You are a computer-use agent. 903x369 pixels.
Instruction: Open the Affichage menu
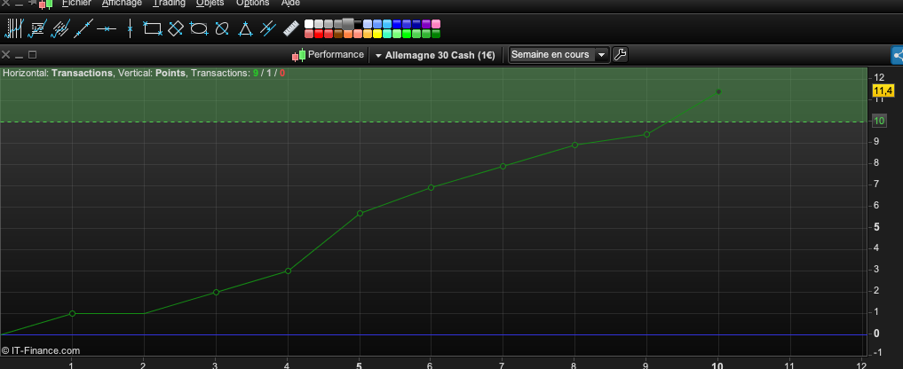pyautogui.click(x=123, y=3)
